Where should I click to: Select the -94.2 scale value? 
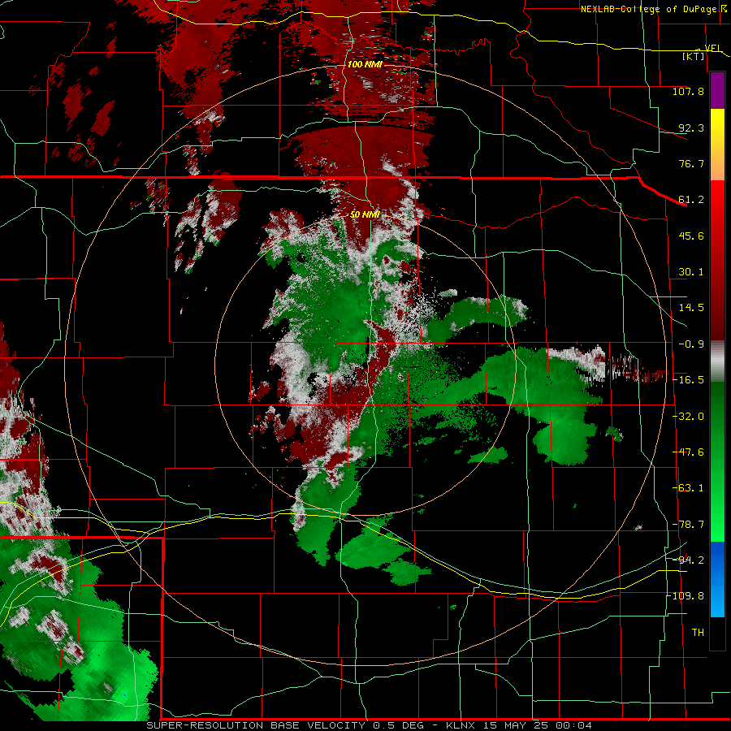pyautogui.click(x=688, y=560)
